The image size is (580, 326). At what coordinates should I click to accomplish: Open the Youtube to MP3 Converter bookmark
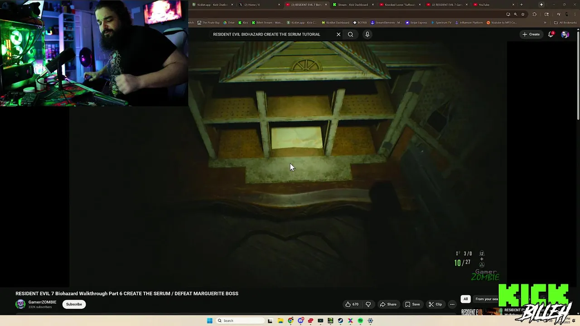502,23
